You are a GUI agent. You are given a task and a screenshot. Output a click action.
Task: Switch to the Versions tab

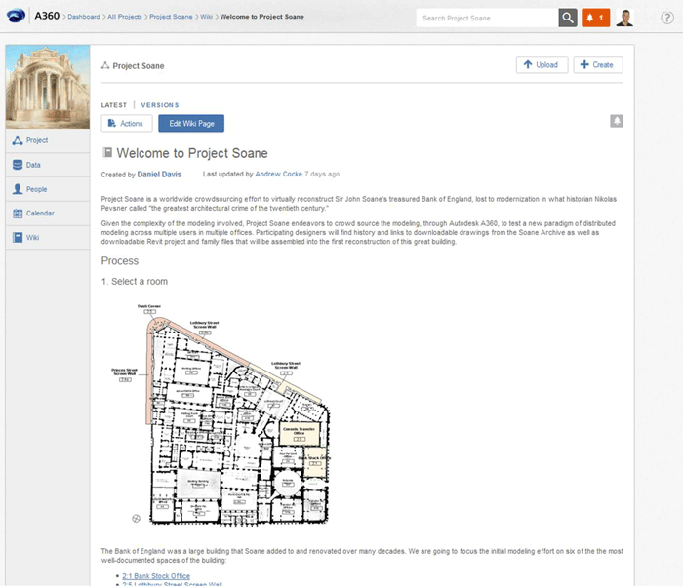[160, 104]
